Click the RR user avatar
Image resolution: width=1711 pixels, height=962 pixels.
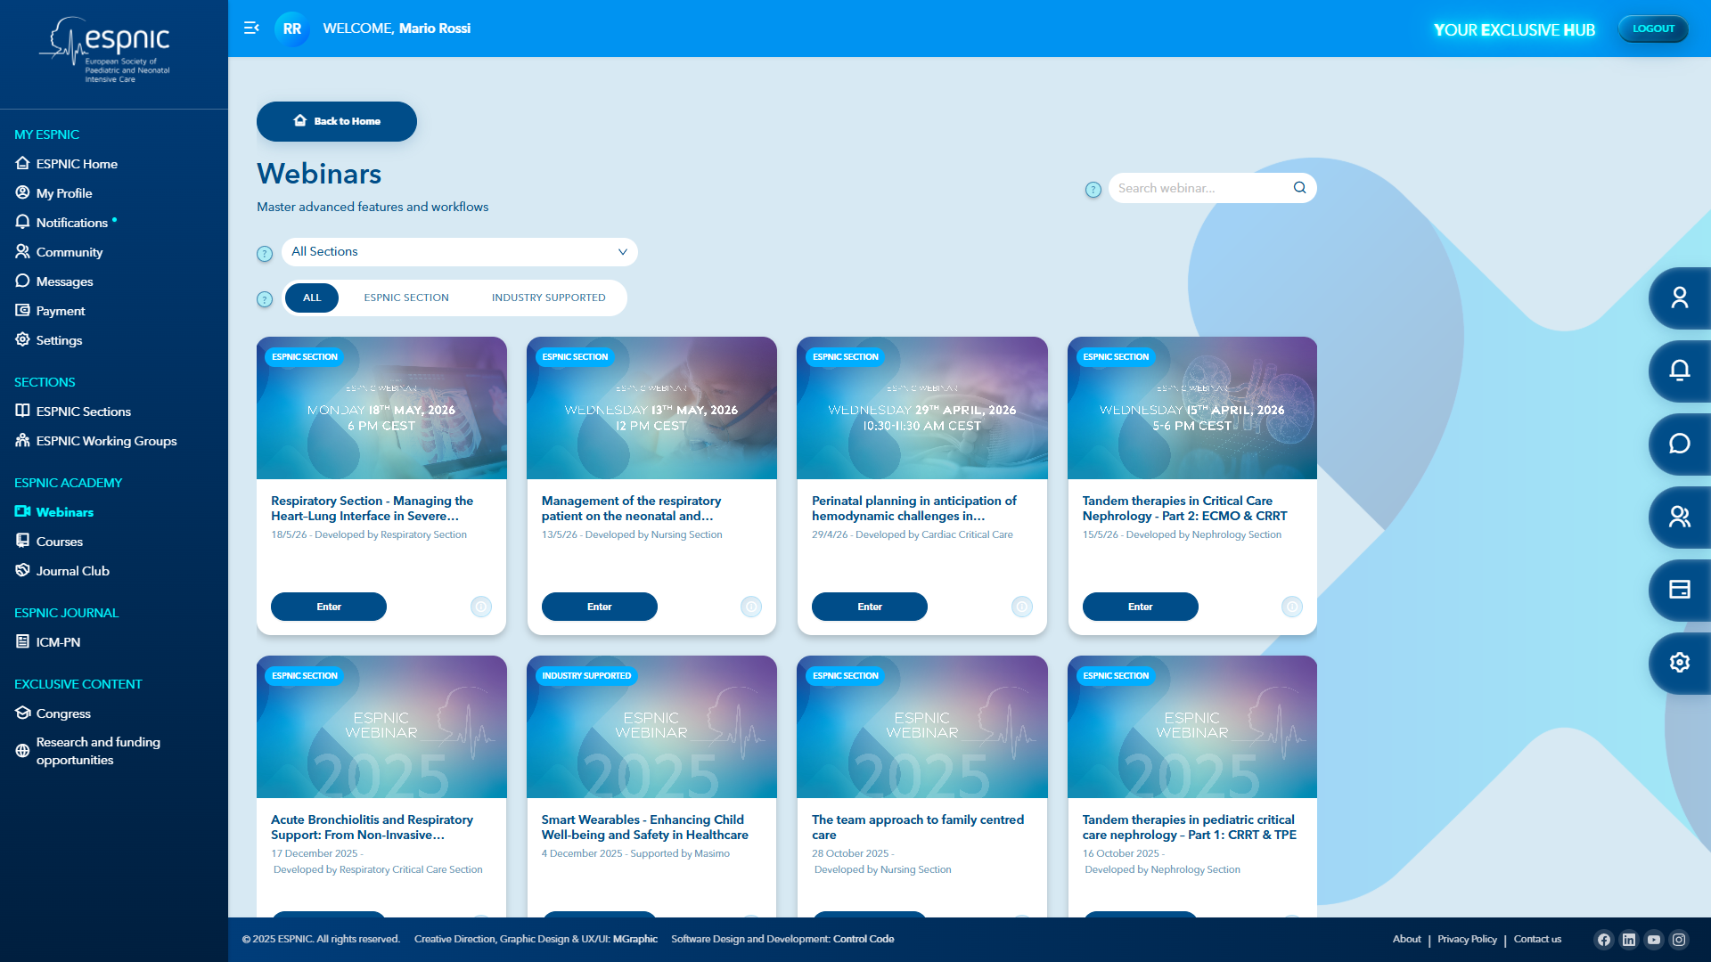point(292,29)
